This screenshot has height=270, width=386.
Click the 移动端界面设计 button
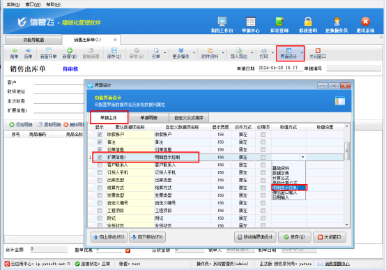255,237
